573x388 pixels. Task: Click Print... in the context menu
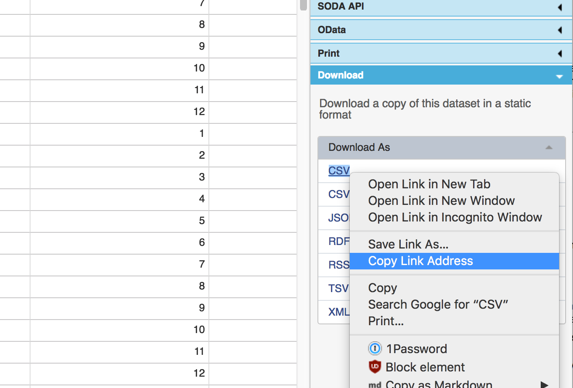[x=386, y=321]
